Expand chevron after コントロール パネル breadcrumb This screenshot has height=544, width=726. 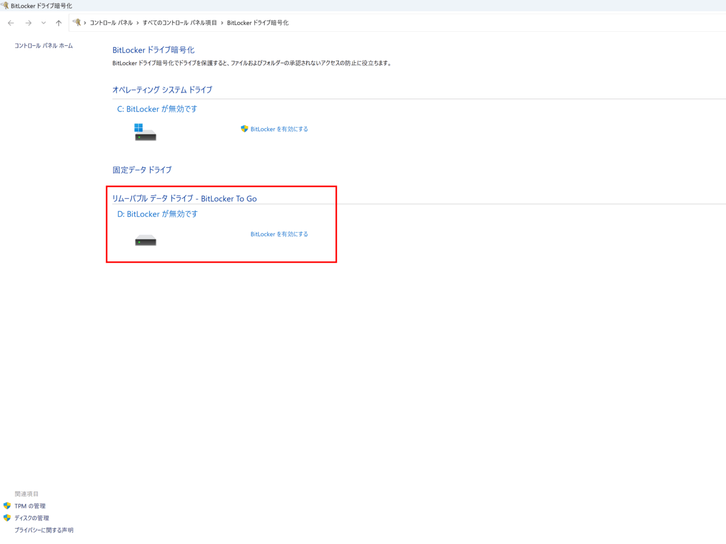(137, 23)
